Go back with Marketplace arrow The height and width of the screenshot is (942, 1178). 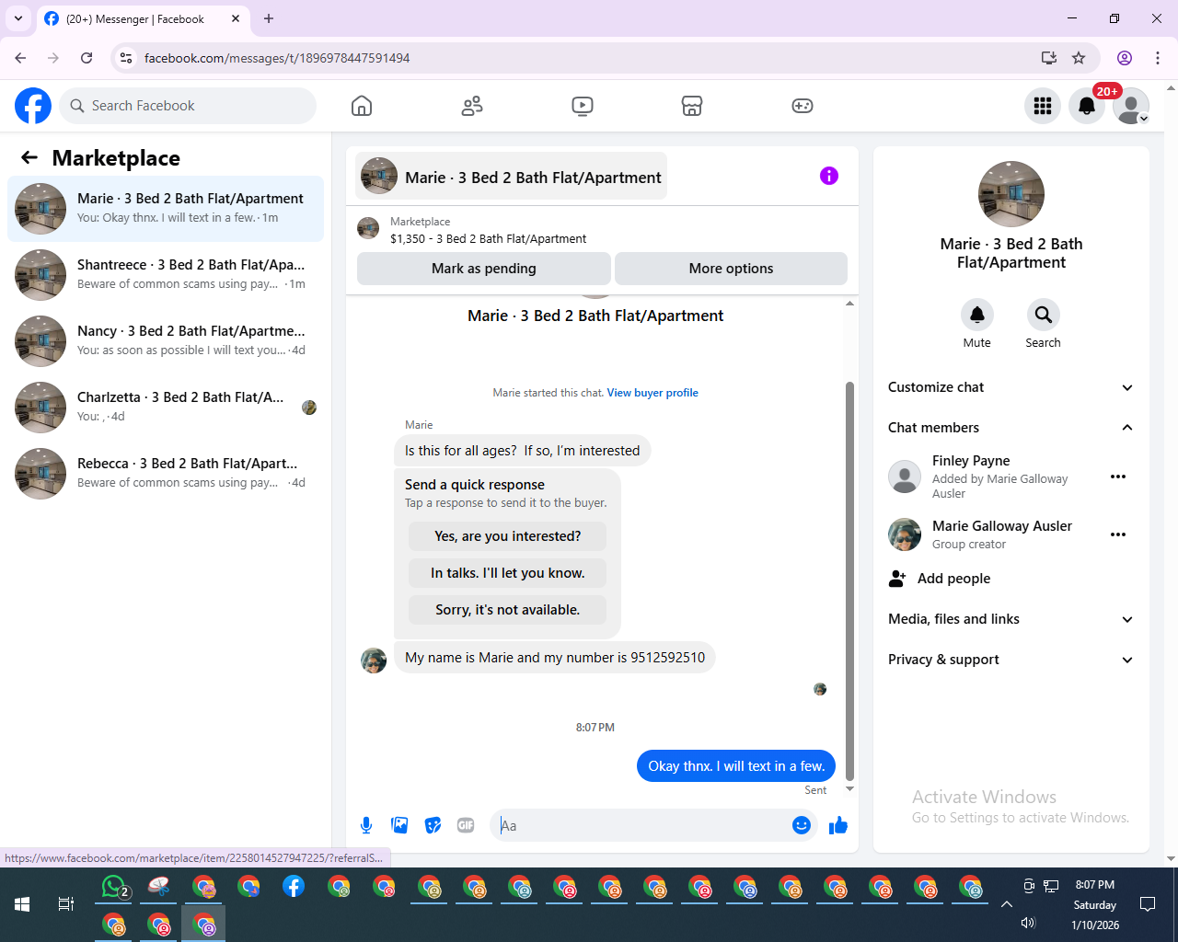click(29, 157)
